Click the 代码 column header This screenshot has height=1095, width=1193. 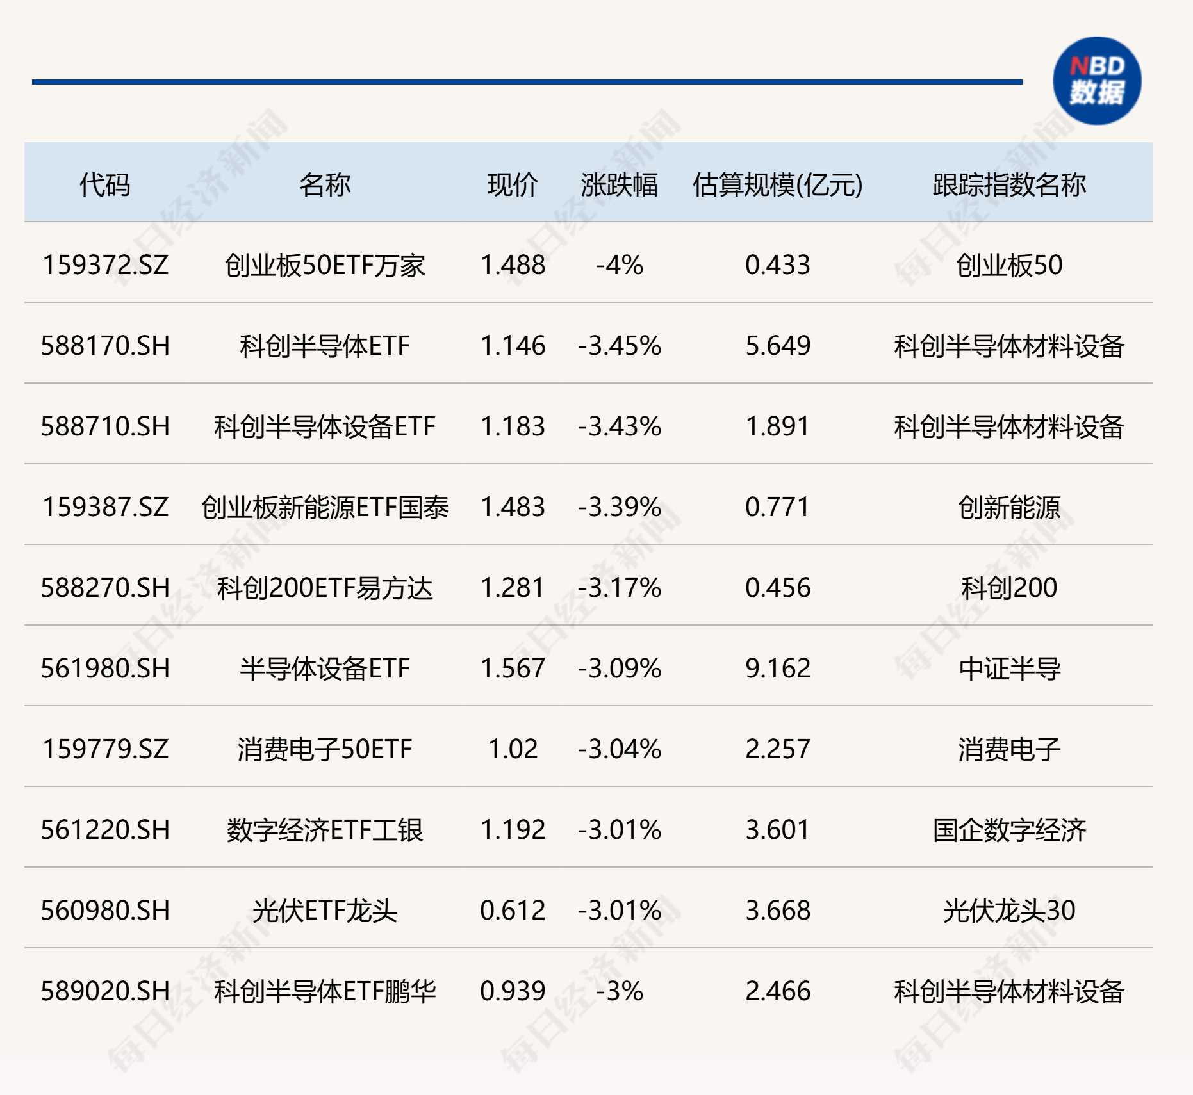click(105, 185)
